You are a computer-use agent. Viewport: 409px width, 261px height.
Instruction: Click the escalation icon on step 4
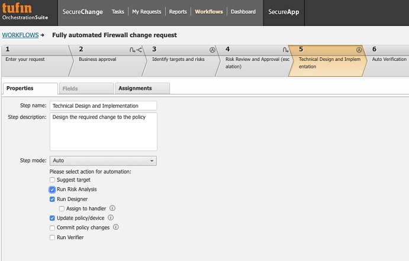(x=285, y=50)
